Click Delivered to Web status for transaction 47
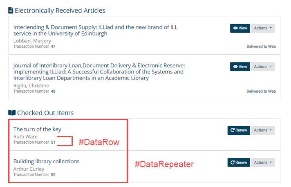 click(x=261, y=47)
